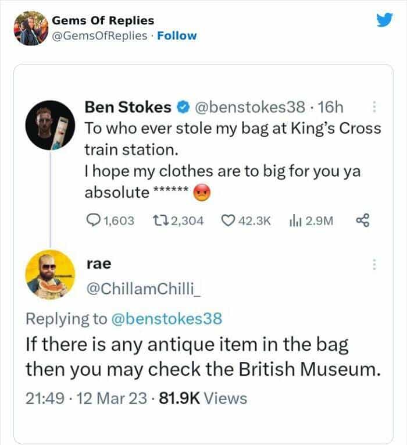Click the heart like icon
Image resolution: width=407 pixels, height=445 pixels.
(x=229, y=220)
